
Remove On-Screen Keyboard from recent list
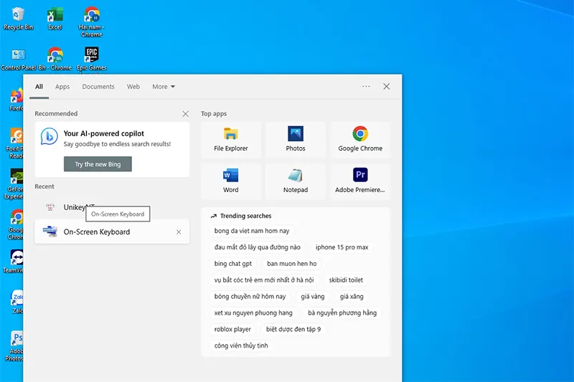pos(179,232)
